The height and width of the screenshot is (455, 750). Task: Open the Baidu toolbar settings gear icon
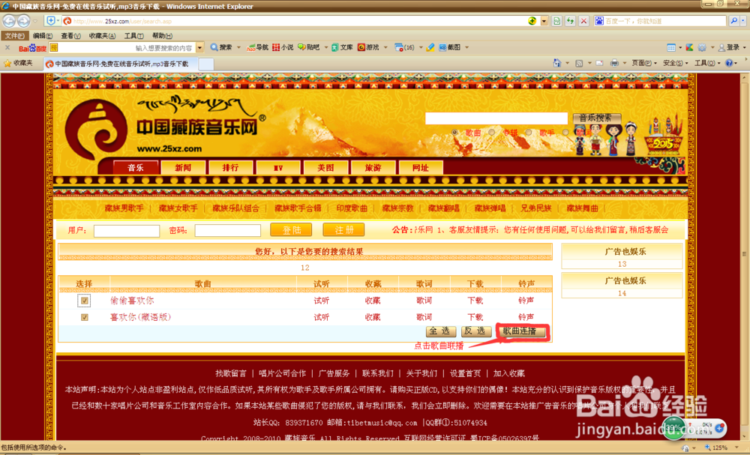click(x=703, y=46)
